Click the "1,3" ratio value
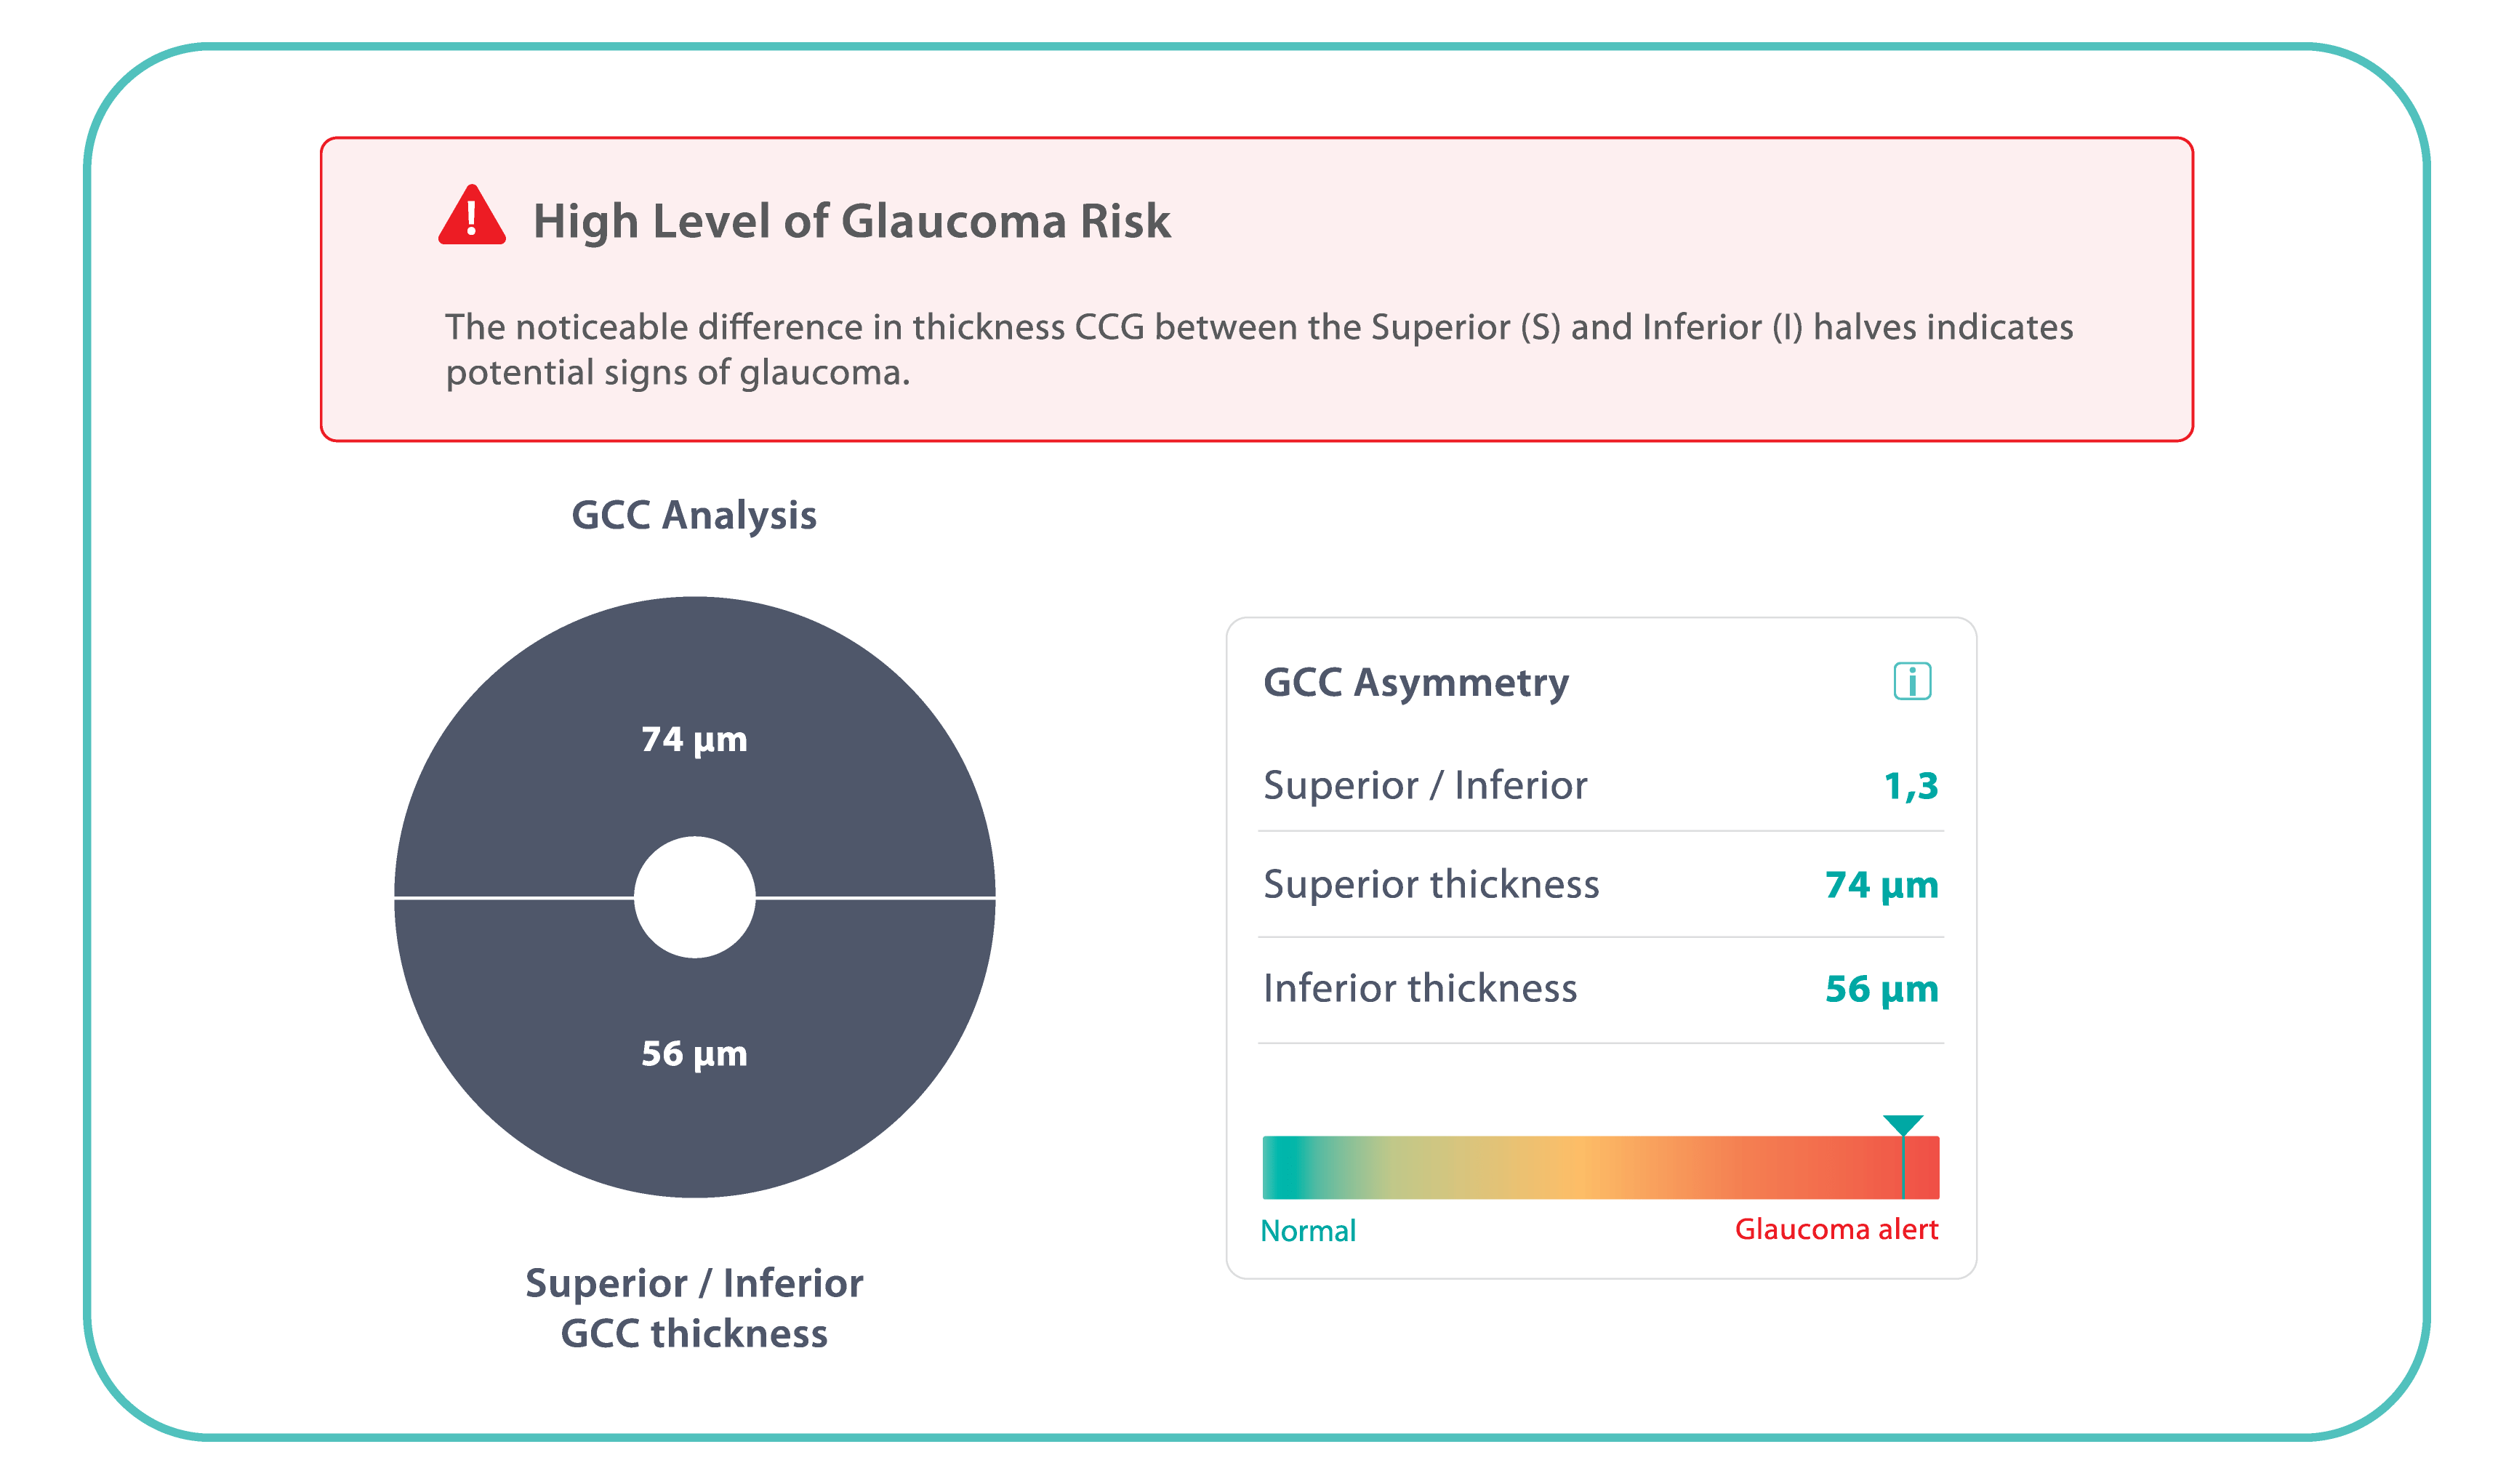 point(1911,786)
